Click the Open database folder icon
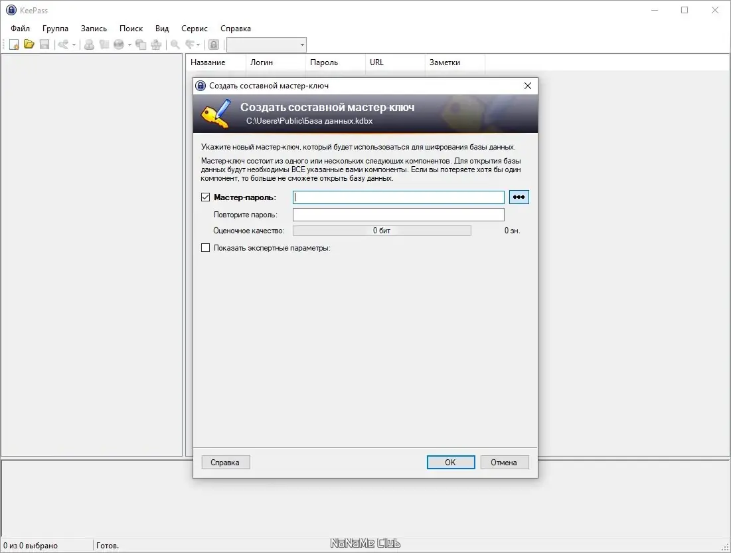This screenshot has width=731, height=553. (29, 45)
